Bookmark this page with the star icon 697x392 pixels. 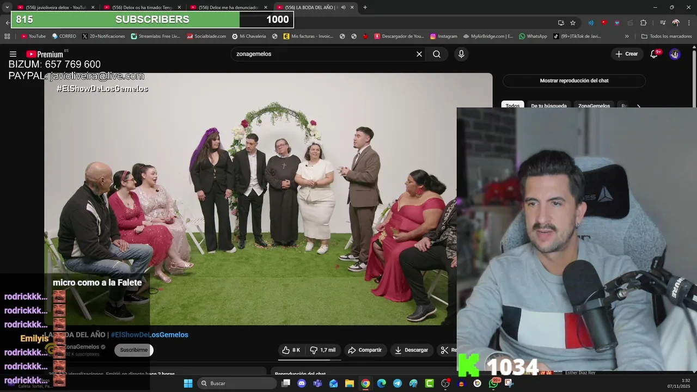[573, 23]
